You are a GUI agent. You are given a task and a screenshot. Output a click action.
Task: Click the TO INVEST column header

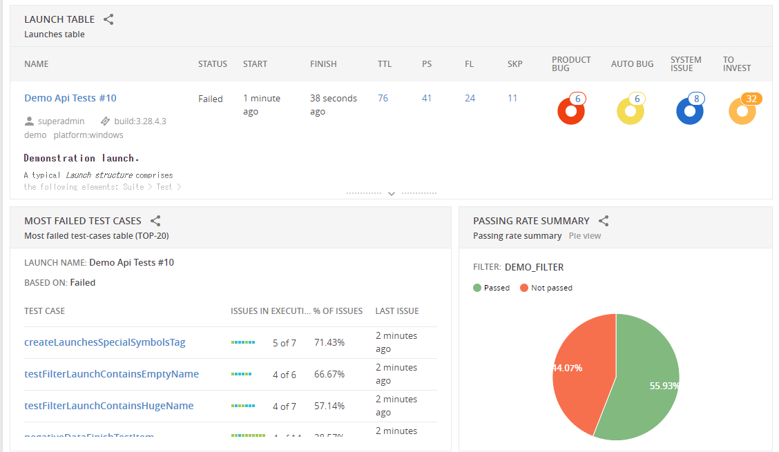click(x=737, y=63)
